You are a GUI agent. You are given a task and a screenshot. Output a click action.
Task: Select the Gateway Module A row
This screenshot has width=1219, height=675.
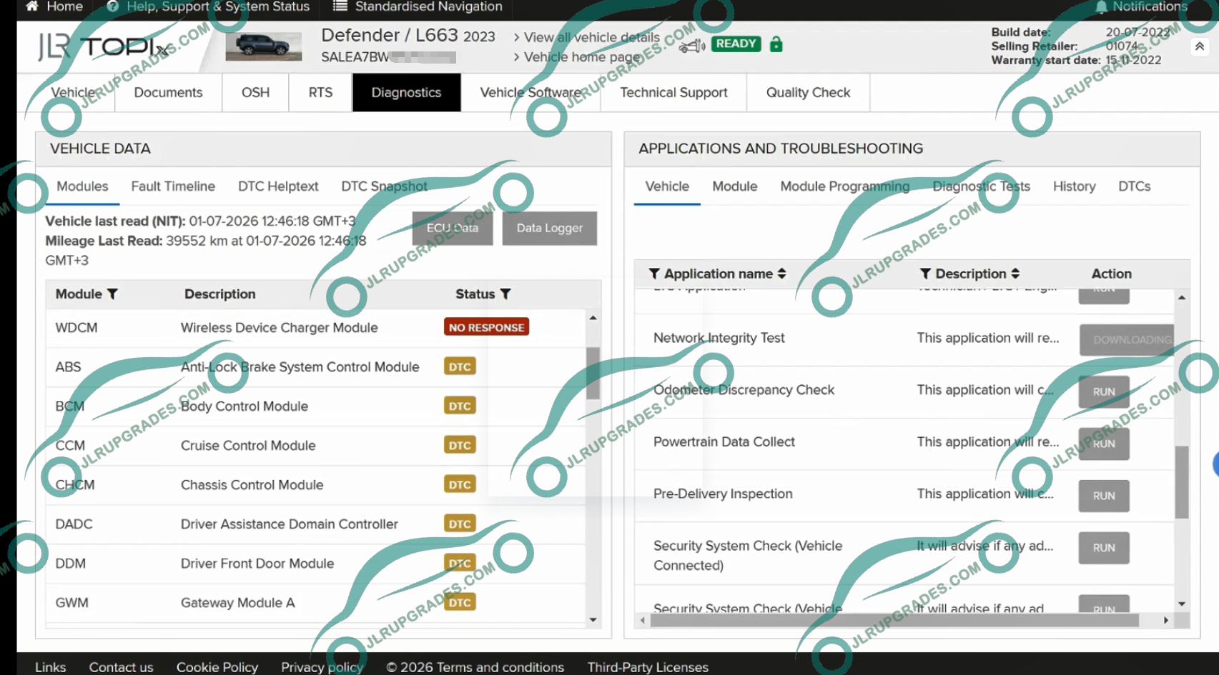coord(315,602)
